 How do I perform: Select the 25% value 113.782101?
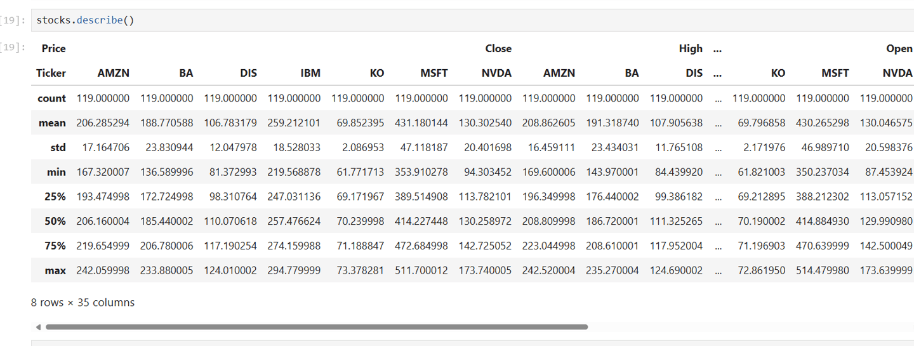tap(486, 197)
